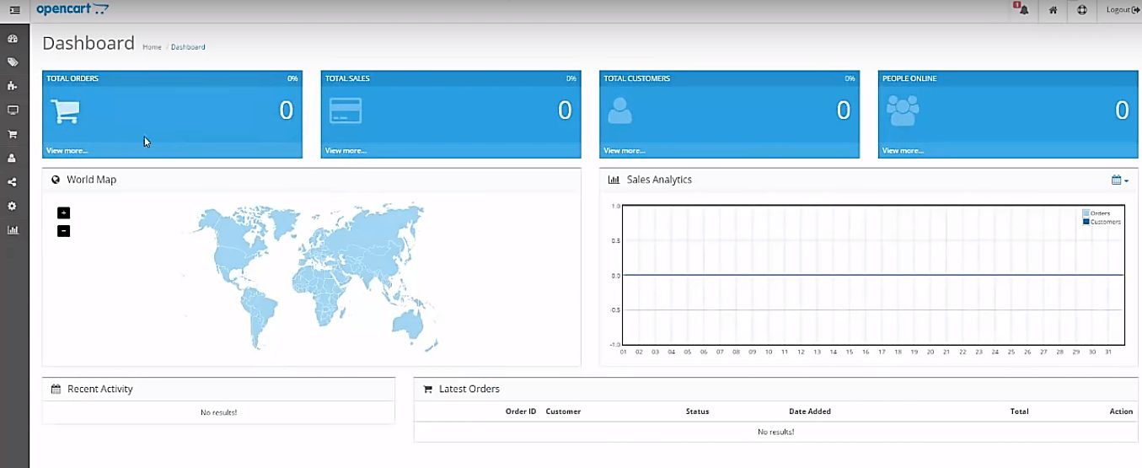Open Marketing share icon in sidebar
1142x468 pixels.
[x=13, y=182]
